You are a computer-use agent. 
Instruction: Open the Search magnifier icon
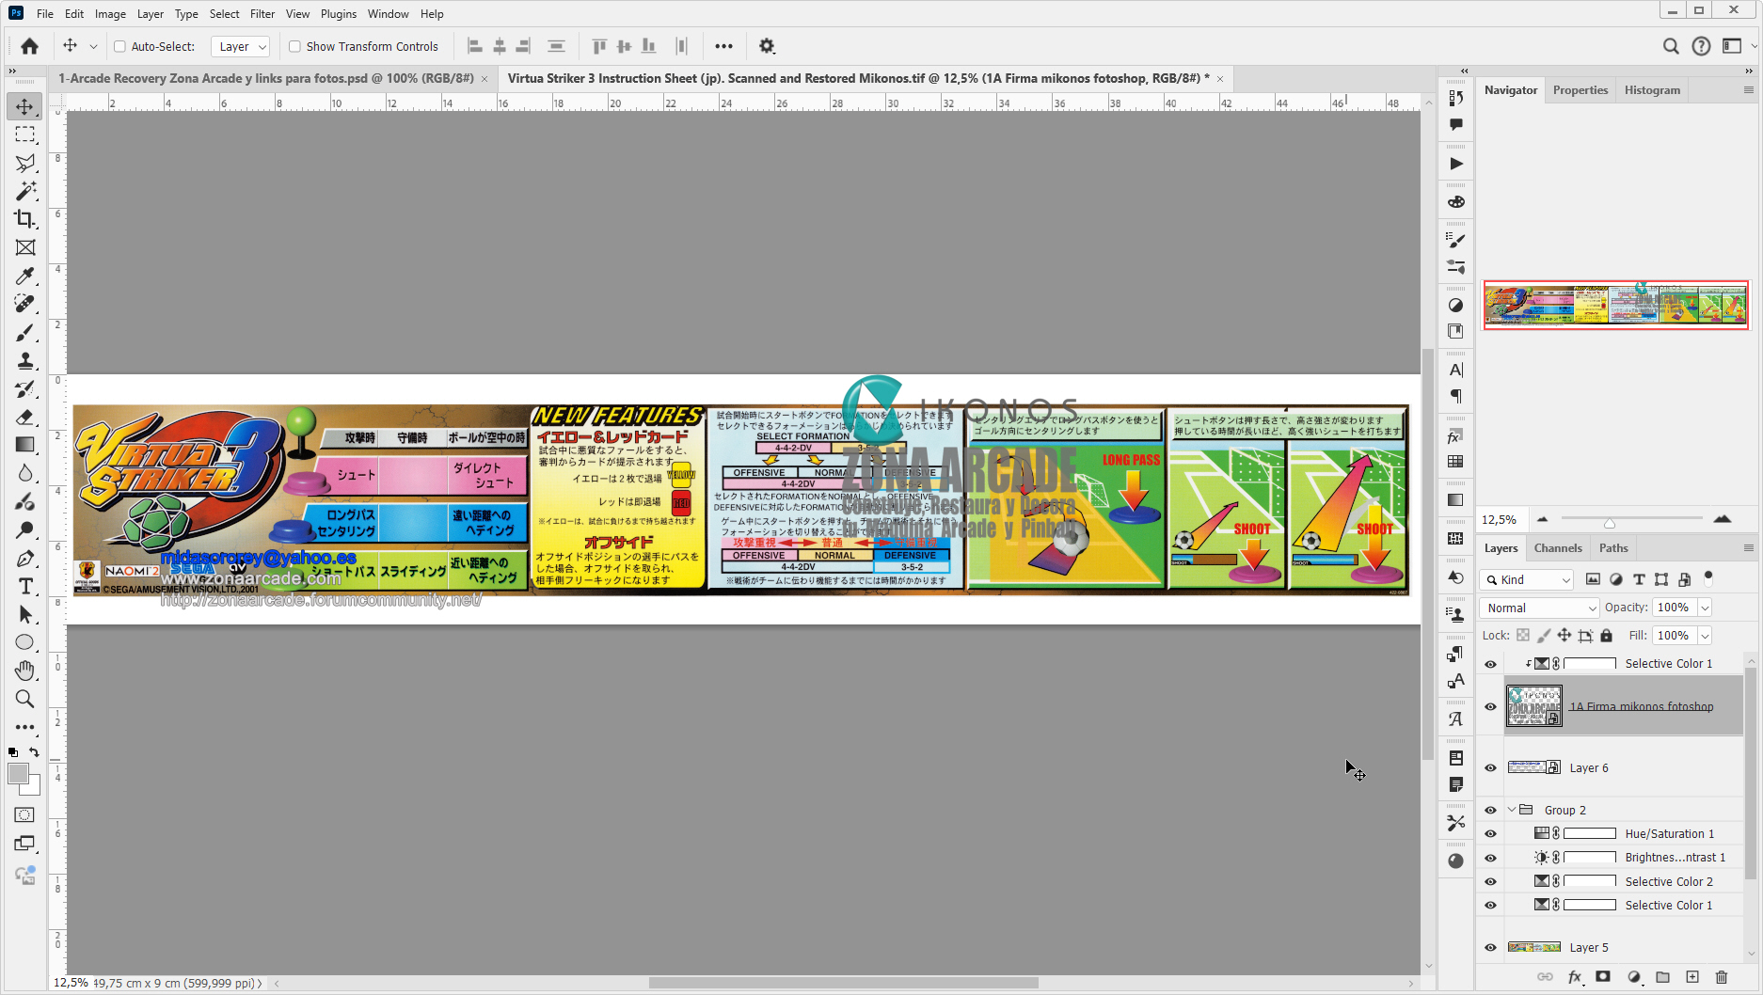(x=1671, y=46)
